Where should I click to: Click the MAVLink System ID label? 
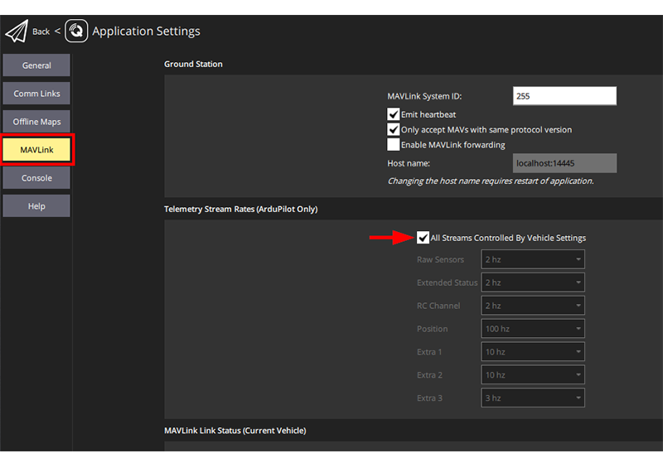[x=424, y=96]
